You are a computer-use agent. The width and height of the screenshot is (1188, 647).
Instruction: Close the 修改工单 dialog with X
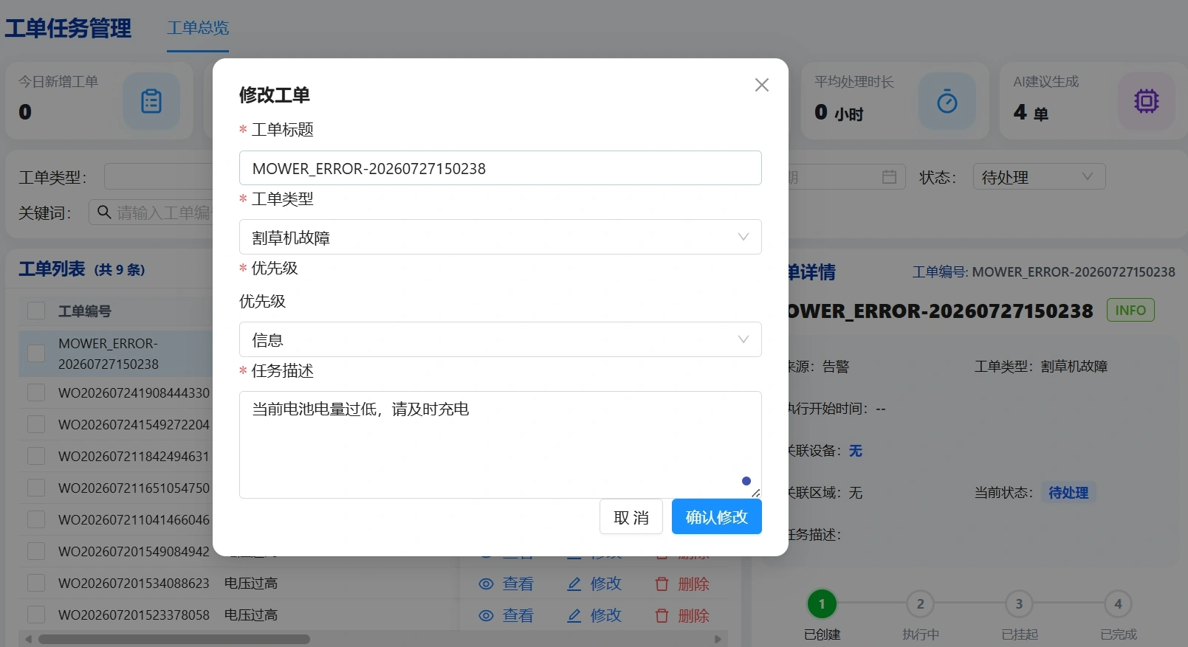[x=762, y=85]
